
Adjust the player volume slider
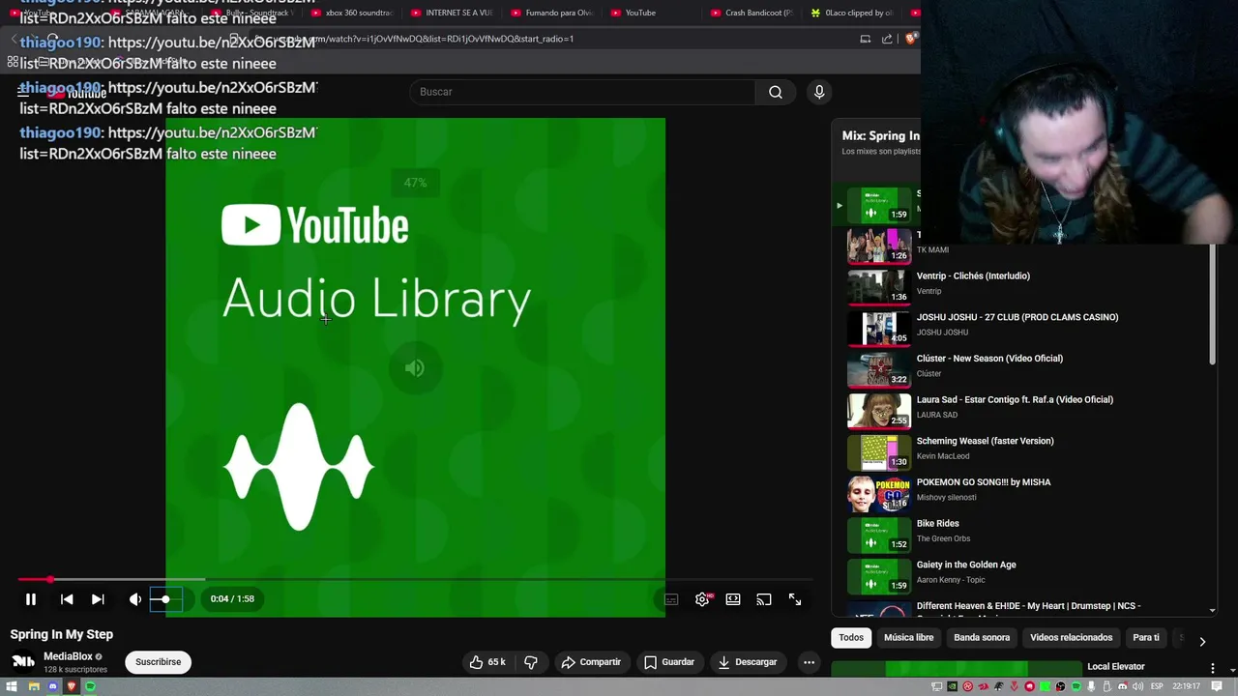pyautogui.click(x=165, y=599)
